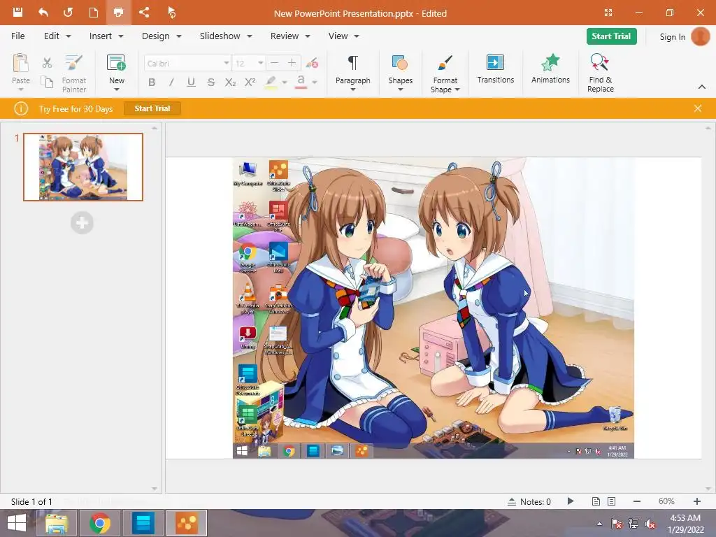Expand the Format Shape dropdown arrow
The width and height of the screenshot is (716, 537).
click(457, 89)
